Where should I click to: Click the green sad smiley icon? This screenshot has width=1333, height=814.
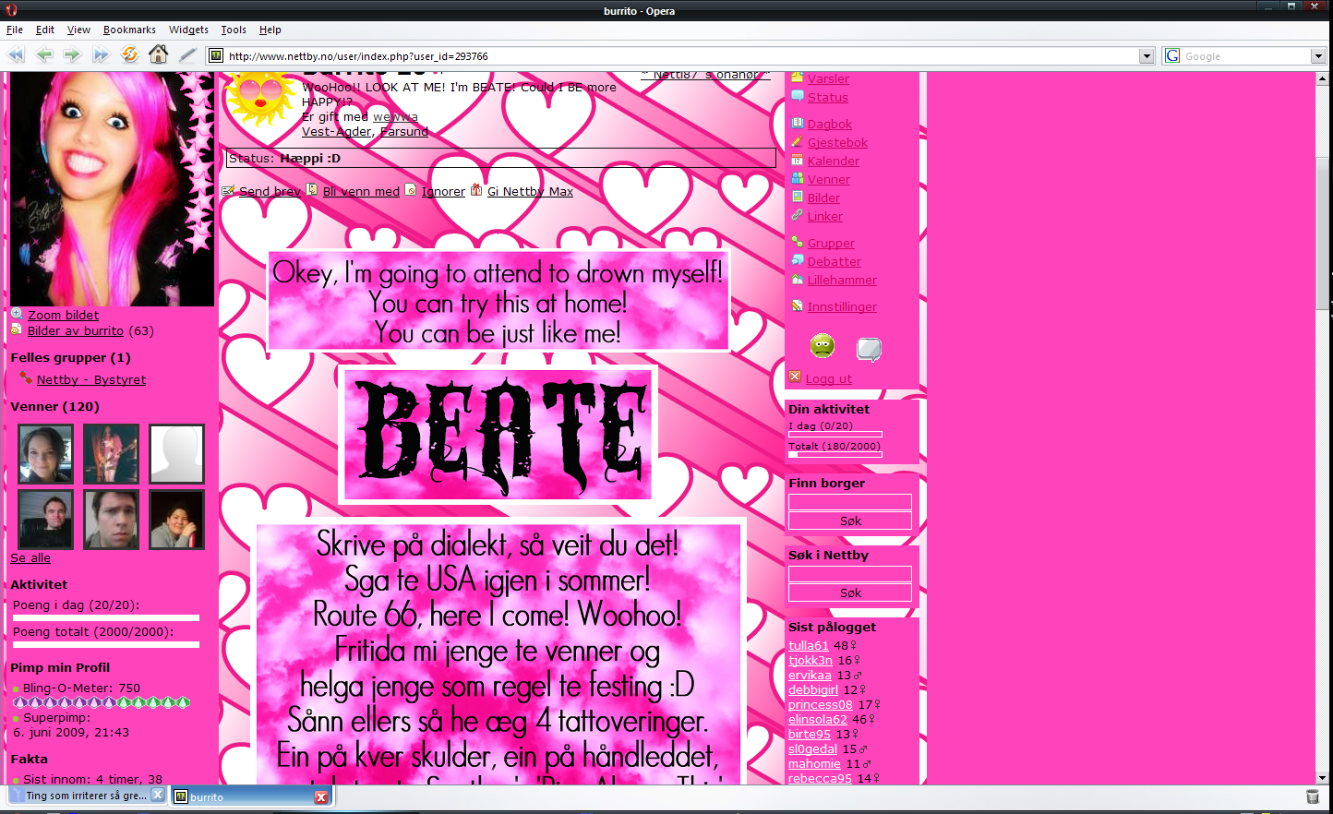[822, 346]
